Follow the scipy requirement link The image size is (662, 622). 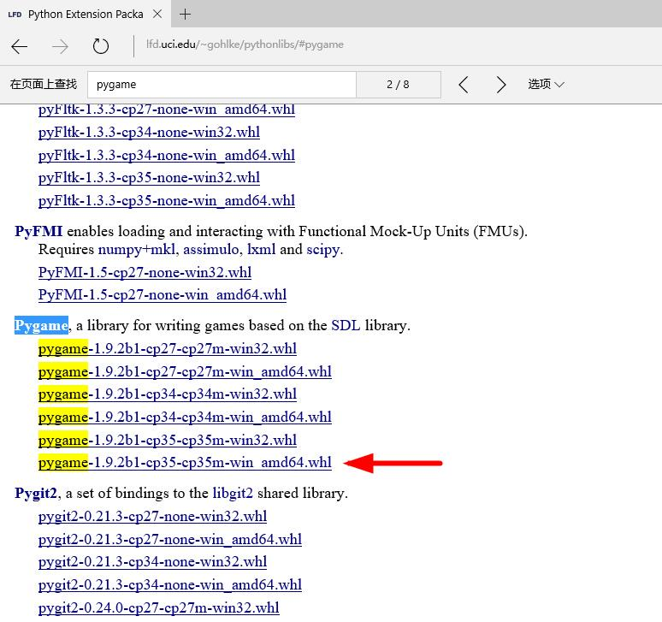323,250
